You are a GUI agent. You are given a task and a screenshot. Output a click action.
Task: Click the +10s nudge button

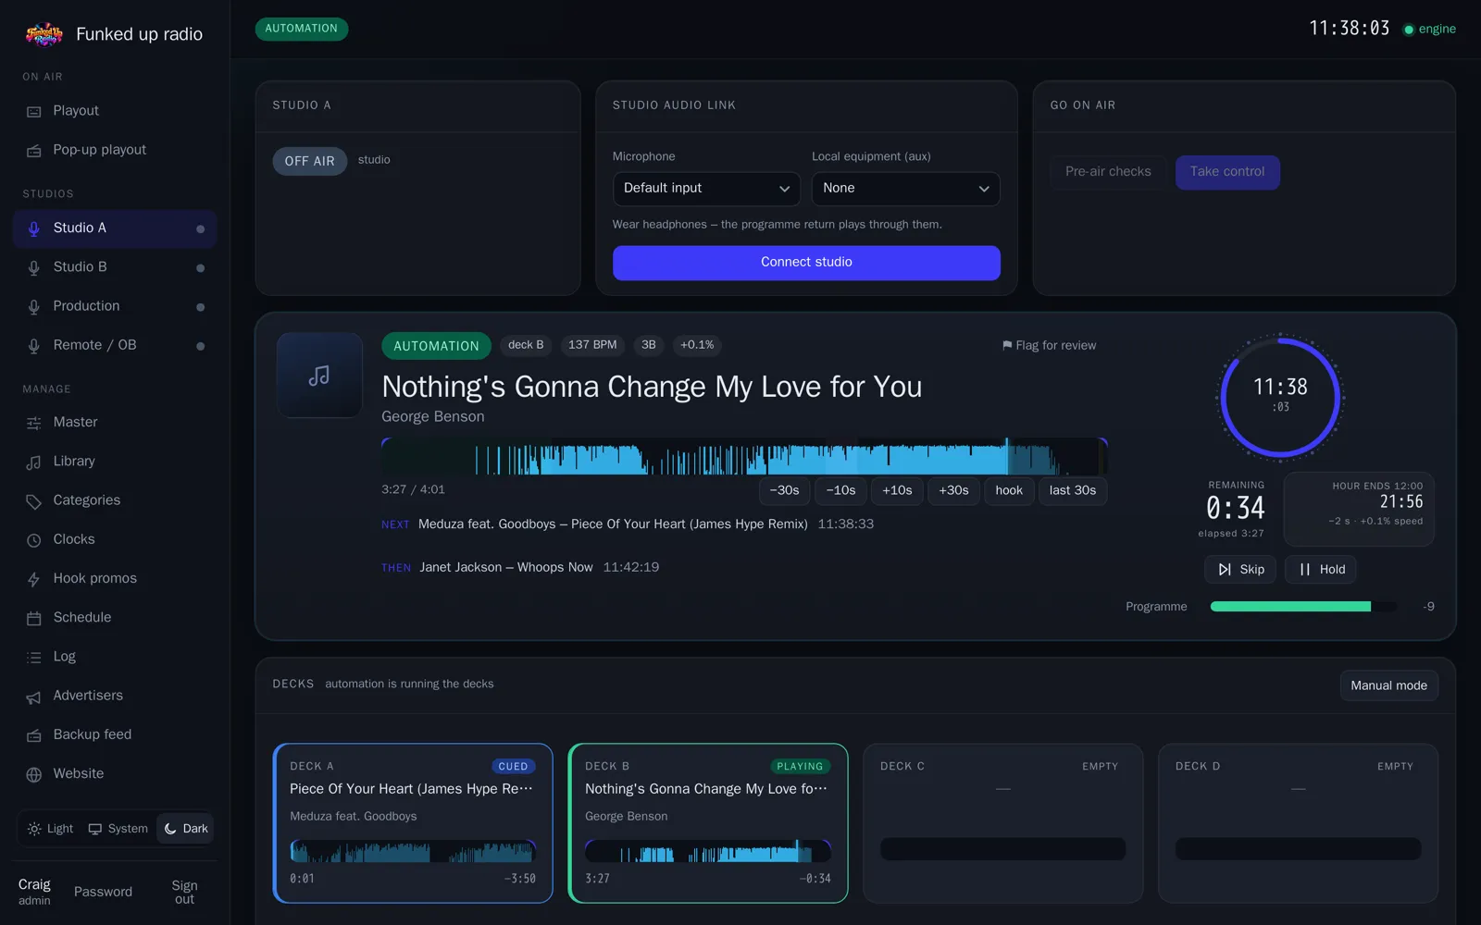coord(897,491)
